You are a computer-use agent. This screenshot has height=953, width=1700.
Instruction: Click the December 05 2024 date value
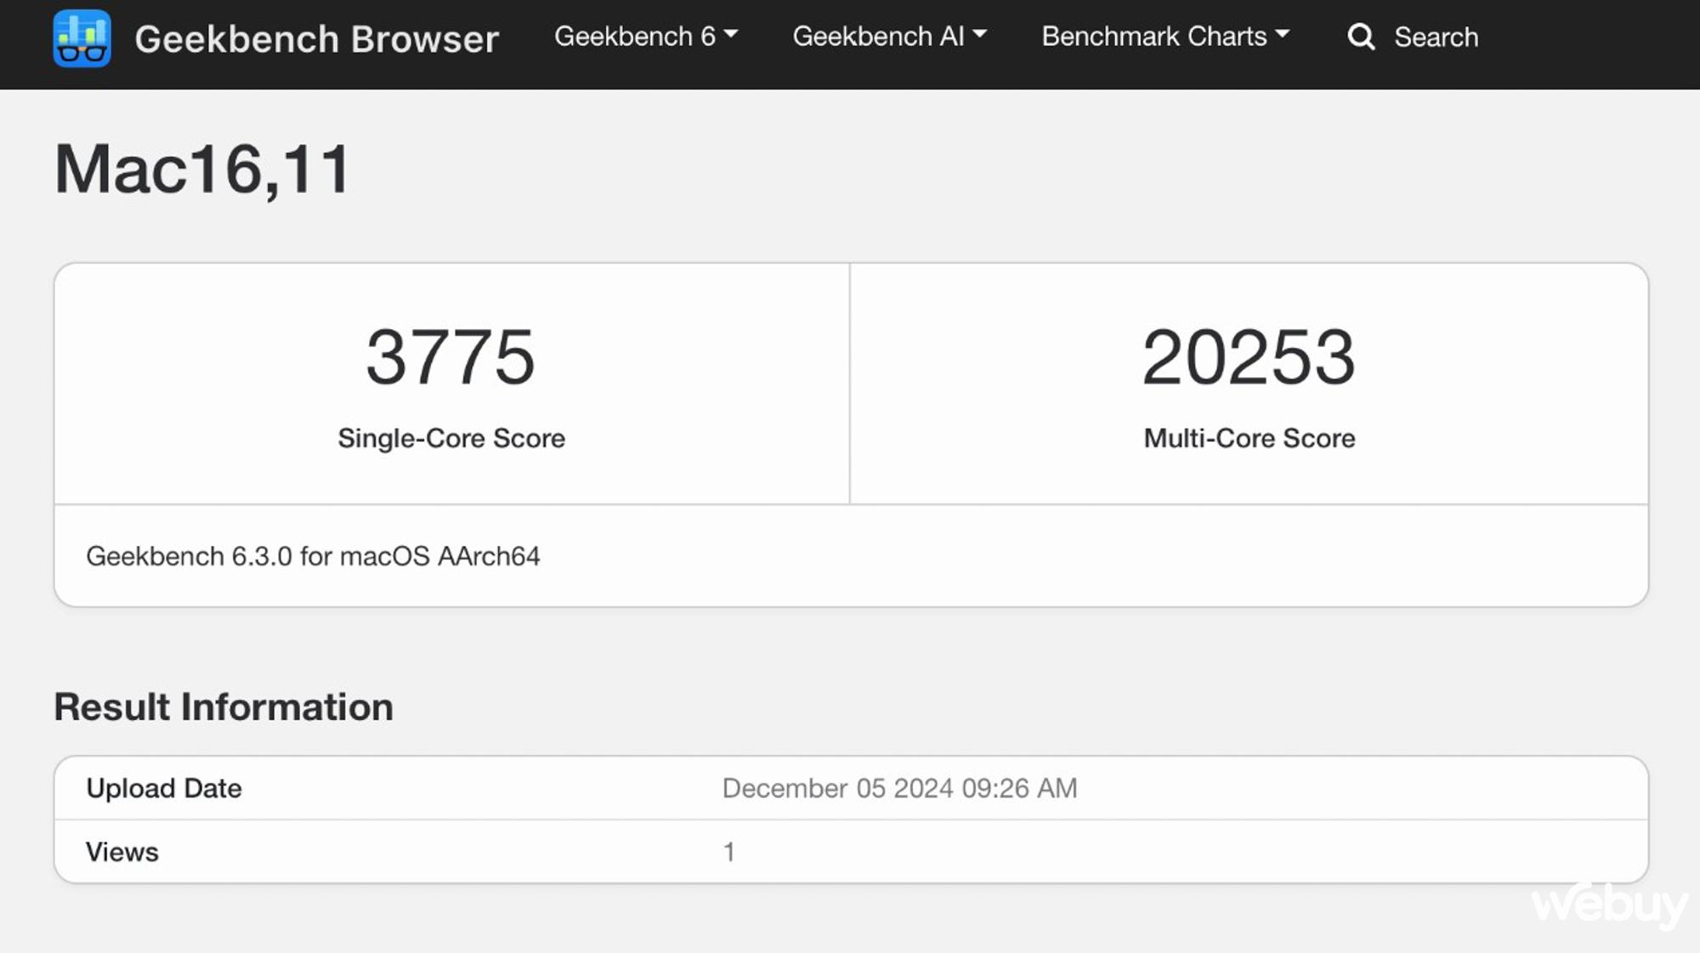click(x=899, y=788)
